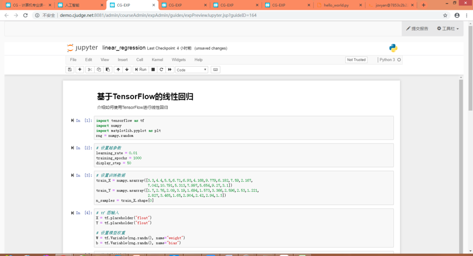
Task: Move the selected cell up with the arrow
Action: click(118, 69)
